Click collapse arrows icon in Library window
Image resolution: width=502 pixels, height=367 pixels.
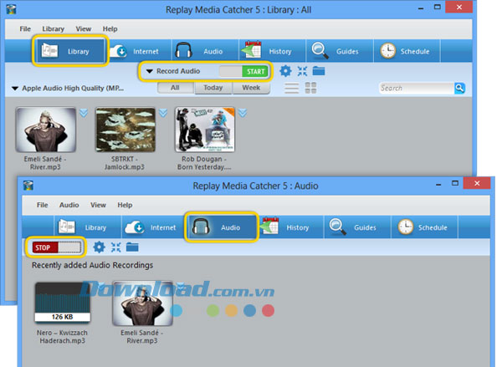tap(302, 71)
